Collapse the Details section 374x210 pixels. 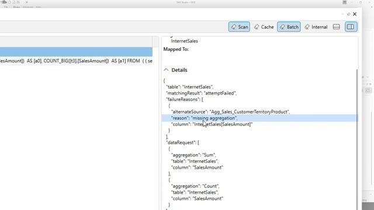[x=166, y=70]
